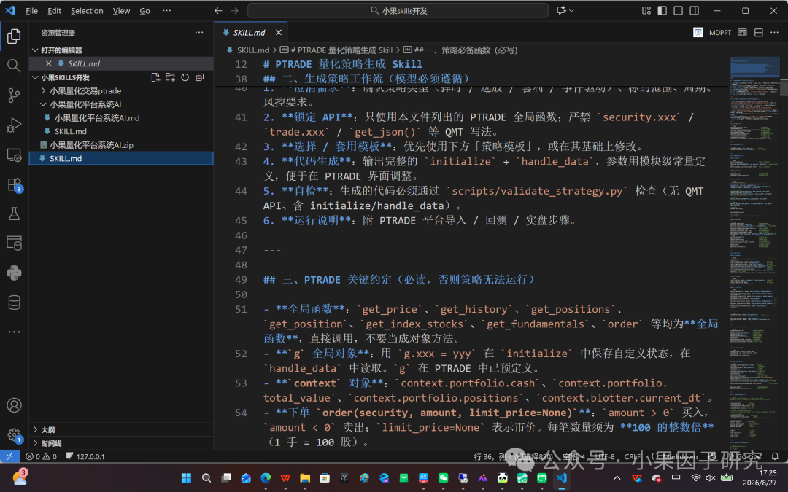Show additional activity bar views
The height and width of the screenshot is (492, 788).
pos(14,332)
